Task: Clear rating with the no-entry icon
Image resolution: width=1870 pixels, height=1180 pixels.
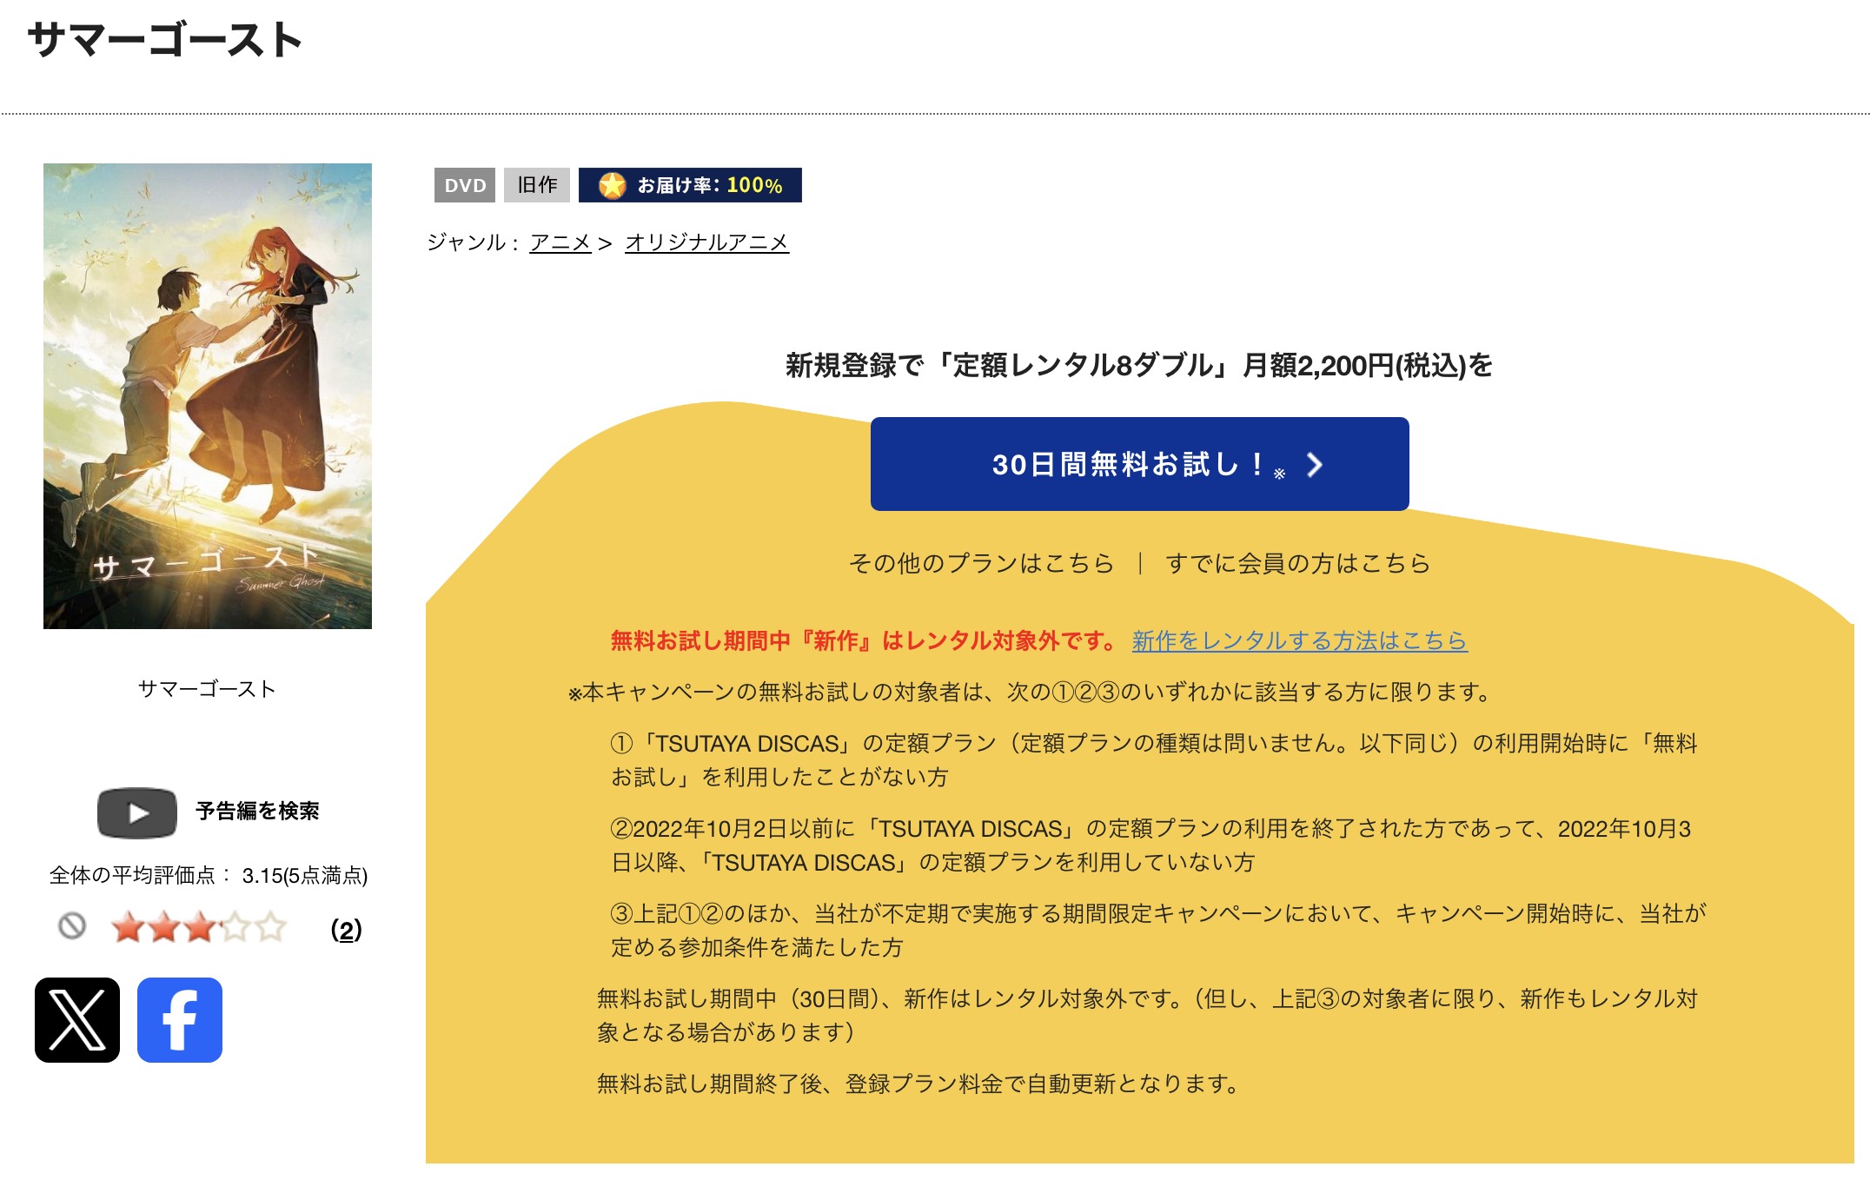Action: click(x=72, y=926)
